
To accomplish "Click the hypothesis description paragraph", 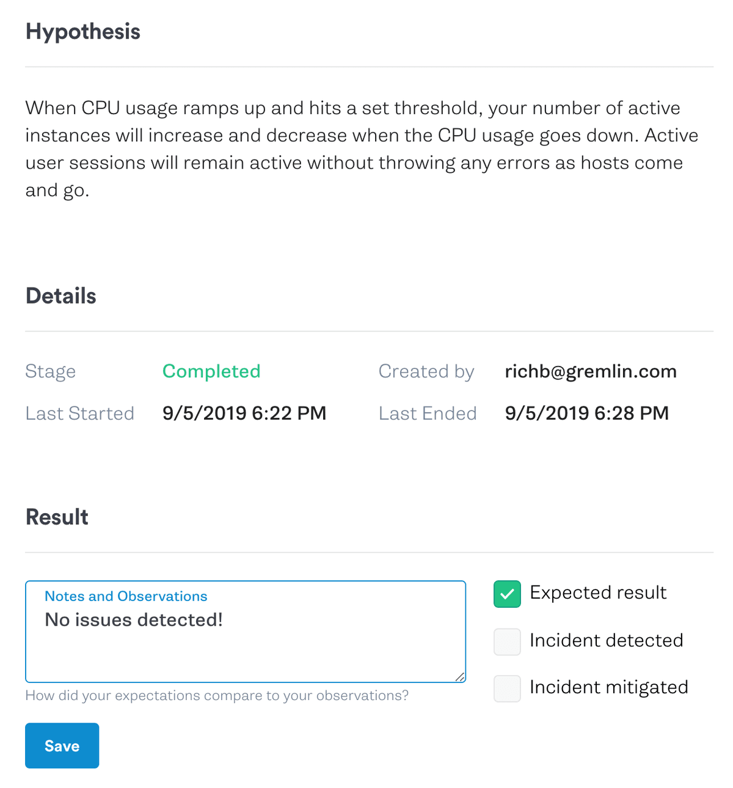I will point(362,149).
